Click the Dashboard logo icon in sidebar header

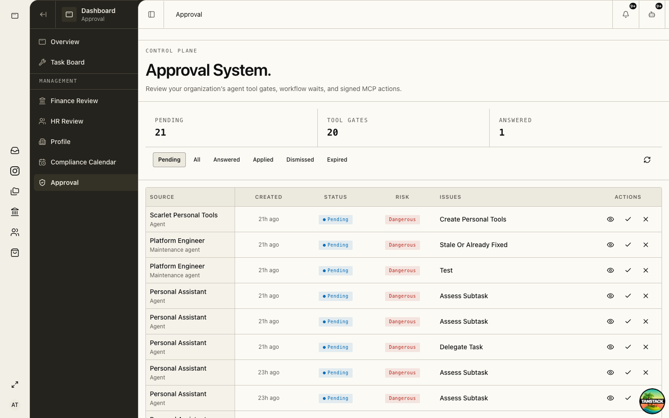pyautogui.click(x=69, y=14)
